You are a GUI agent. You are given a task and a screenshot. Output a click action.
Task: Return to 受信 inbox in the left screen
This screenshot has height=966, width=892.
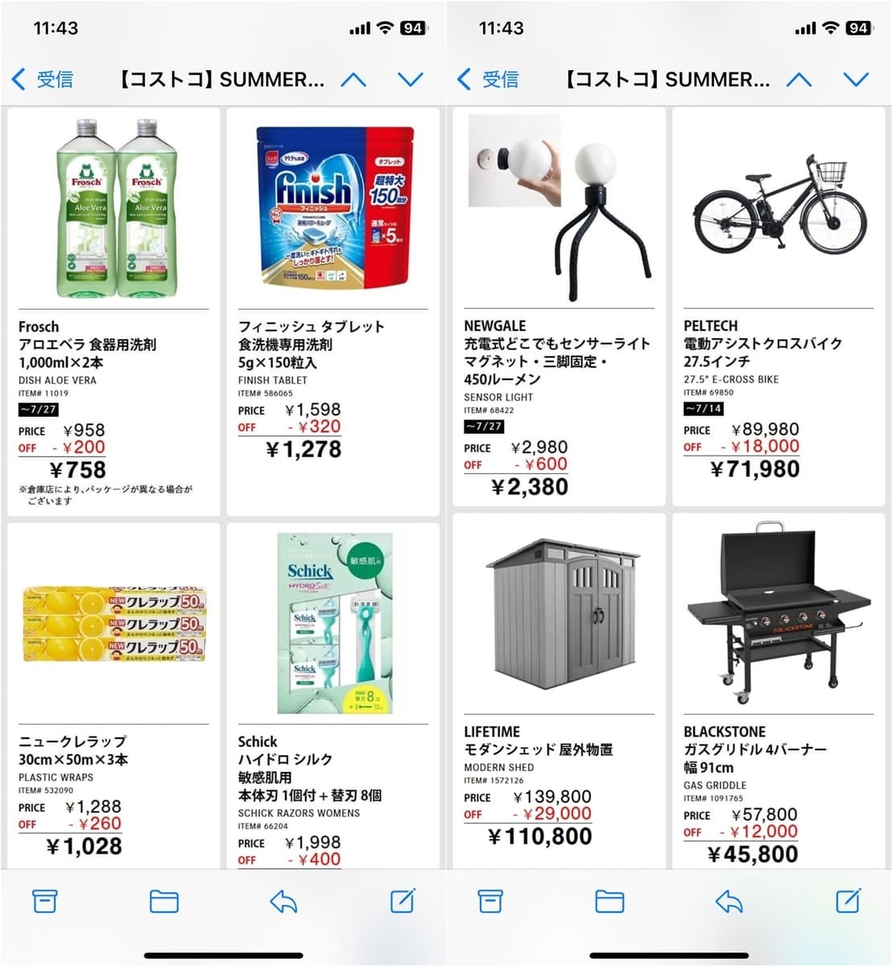pos(43,79)
